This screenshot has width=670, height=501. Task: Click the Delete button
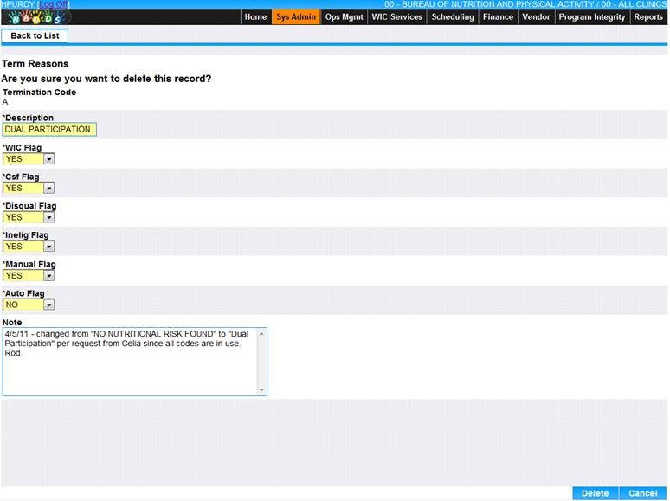click(x=596, y=493)
